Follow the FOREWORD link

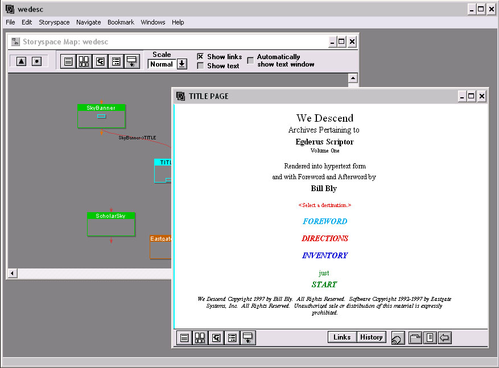[324, 221]
